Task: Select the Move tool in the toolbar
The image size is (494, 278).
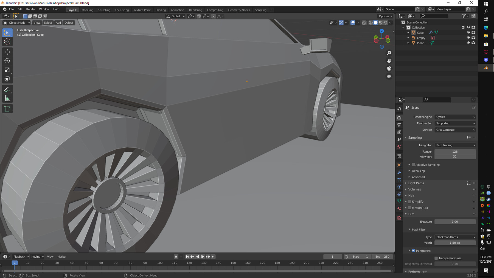Action: tap(7, 52)
